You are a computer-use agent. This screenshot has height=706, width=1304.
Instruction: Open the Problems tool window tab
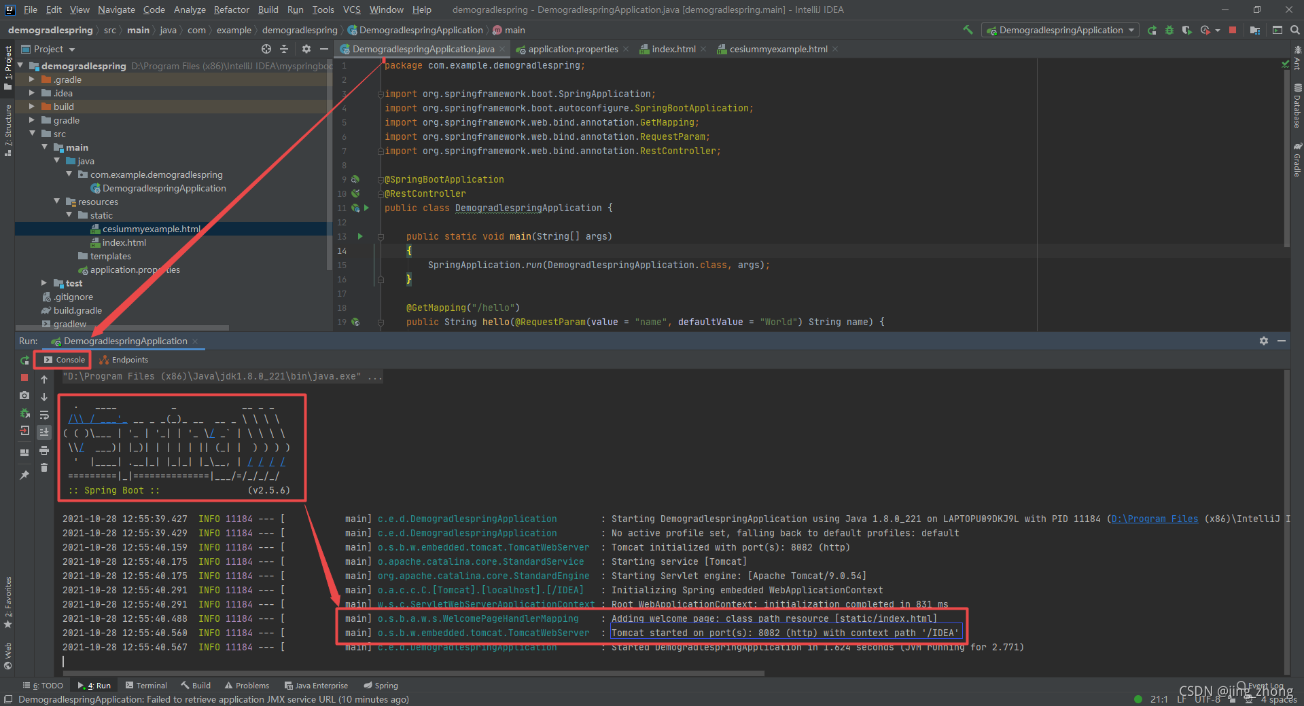pyautogui.click(x=247, y=686)
